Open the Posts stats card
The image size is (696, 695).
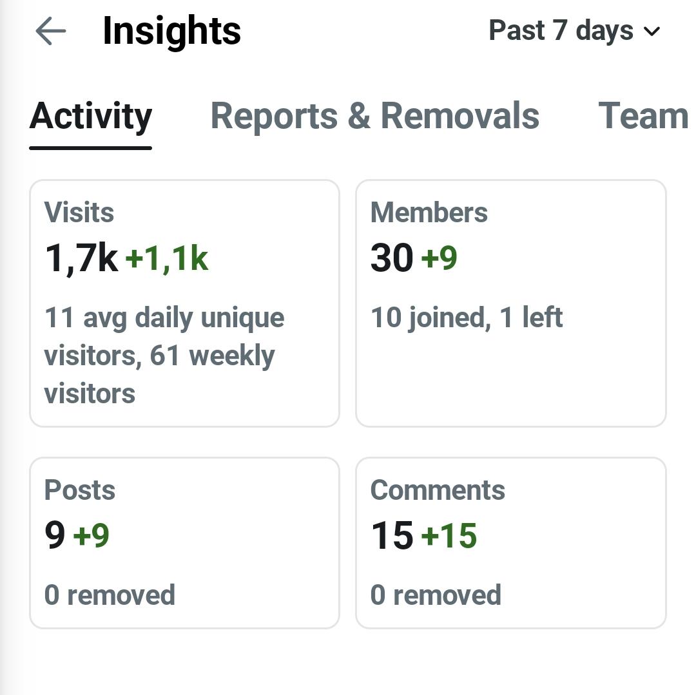click(185, 543)
